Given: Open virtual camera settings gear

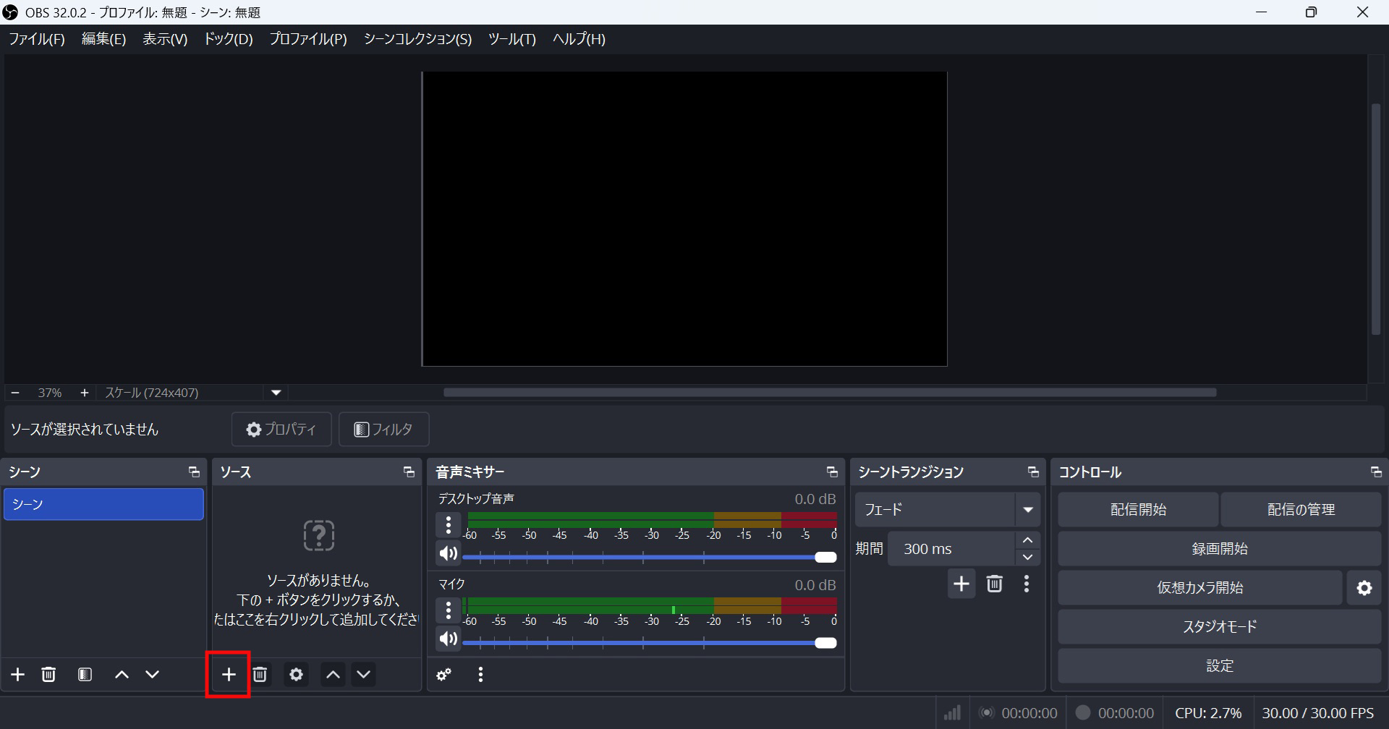Looking at the screenshot, I should [1364, 587].
